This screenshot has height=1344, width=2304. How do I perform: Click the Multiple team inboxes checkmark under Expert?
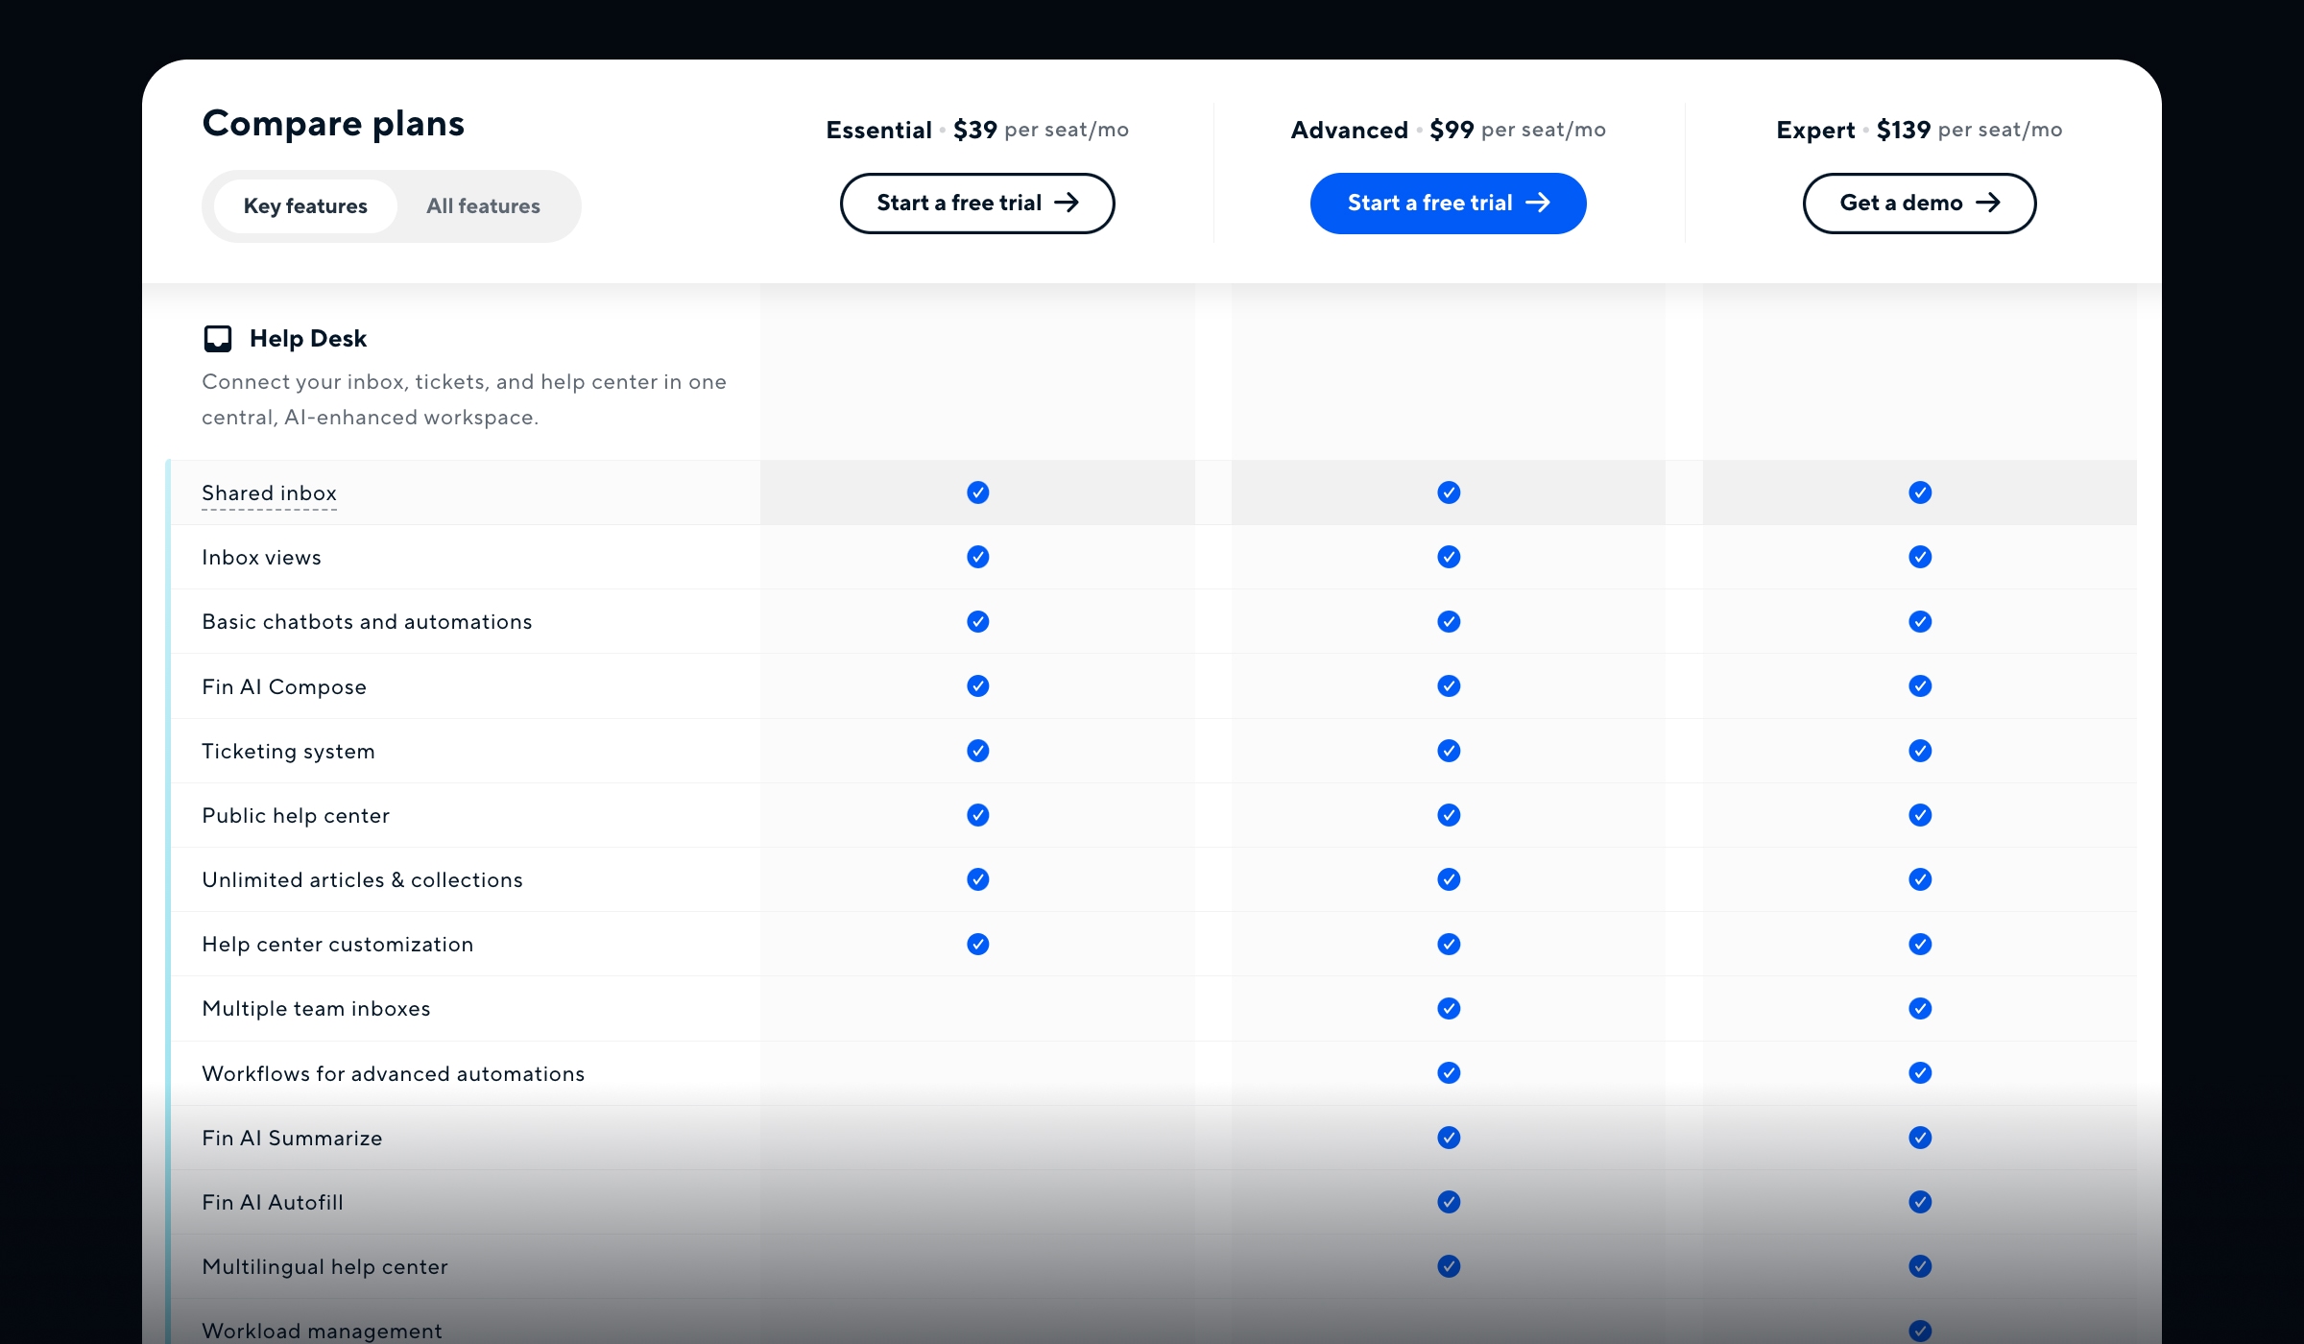point(1919,1008)
